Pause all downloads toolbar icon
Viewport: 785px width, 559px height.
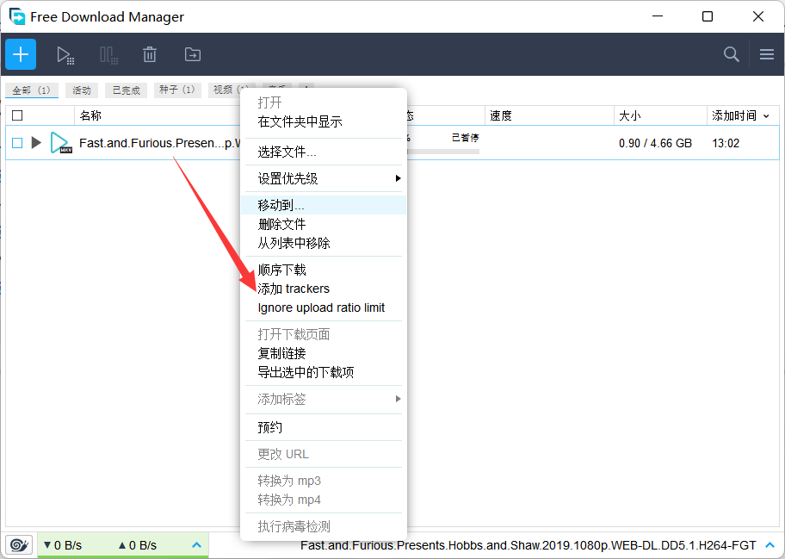coord(108,54)
